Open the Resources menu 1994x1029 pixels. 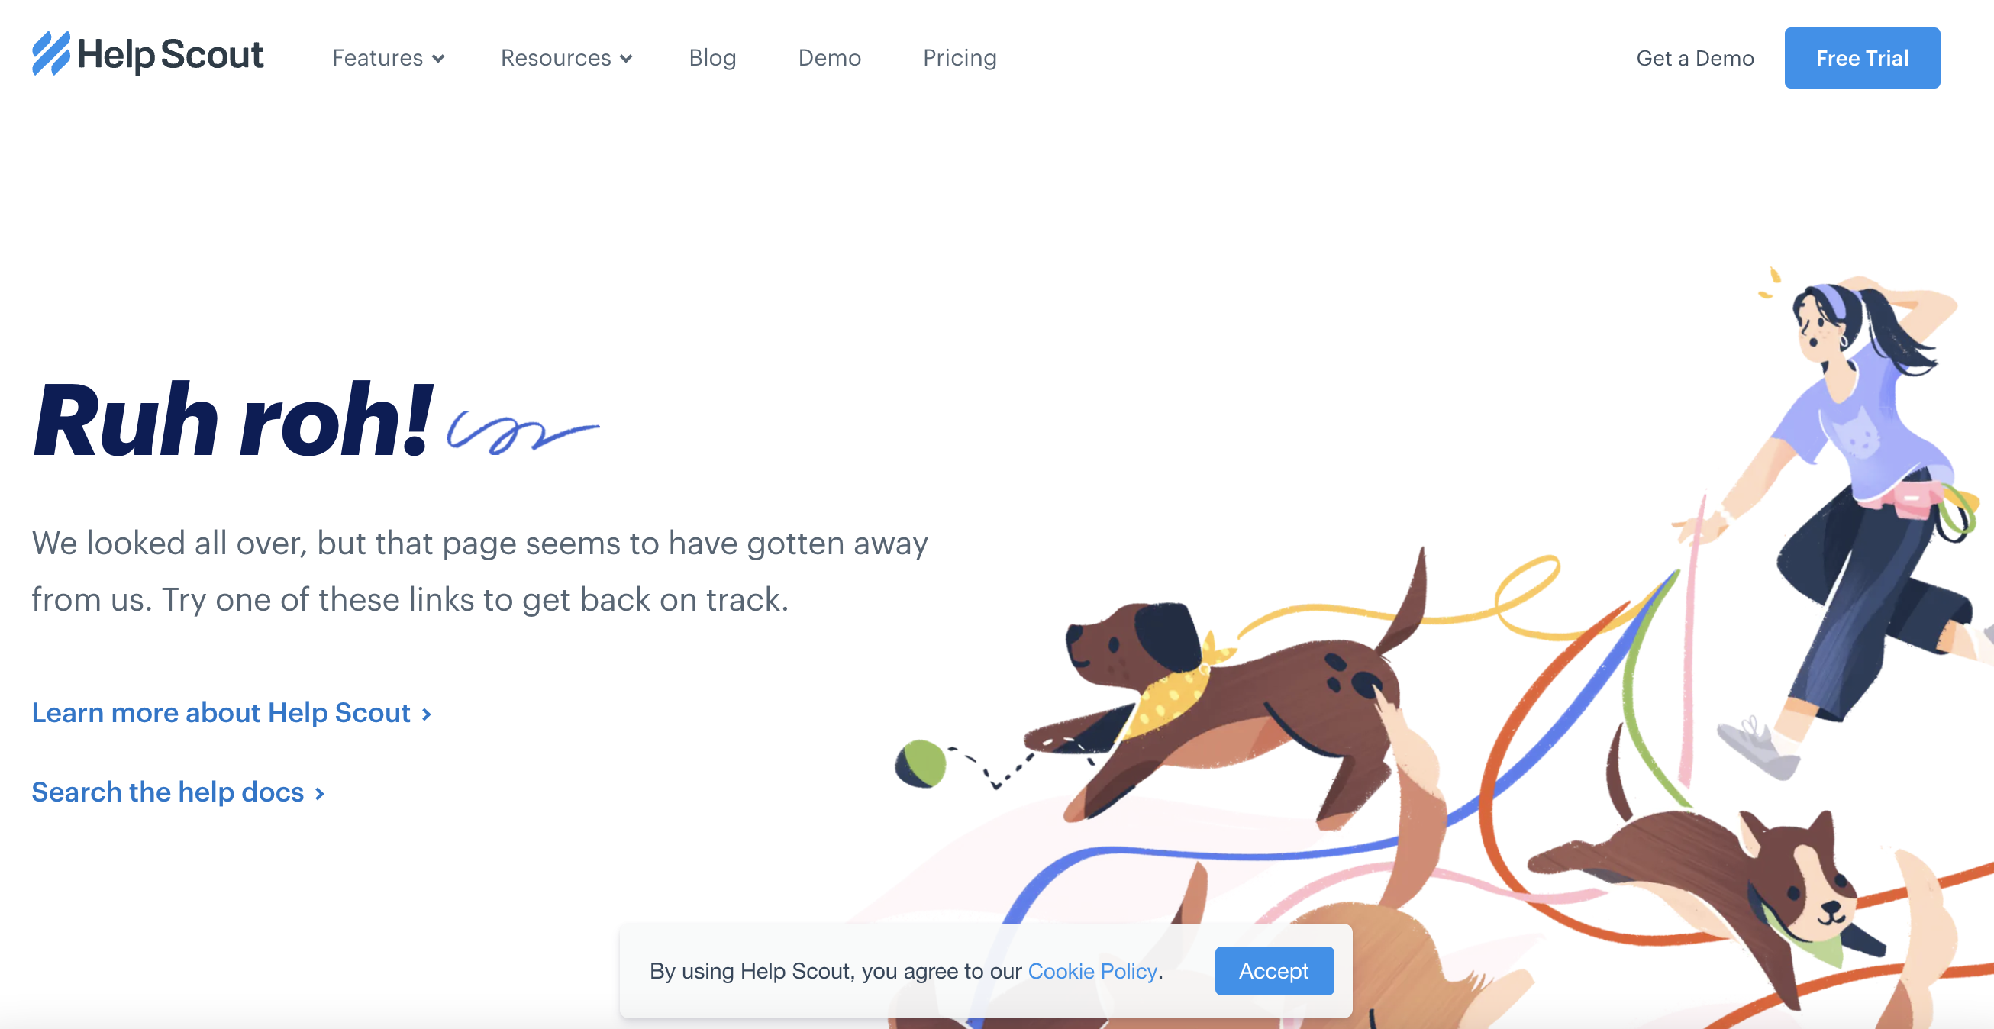click(x=566, y=58)
